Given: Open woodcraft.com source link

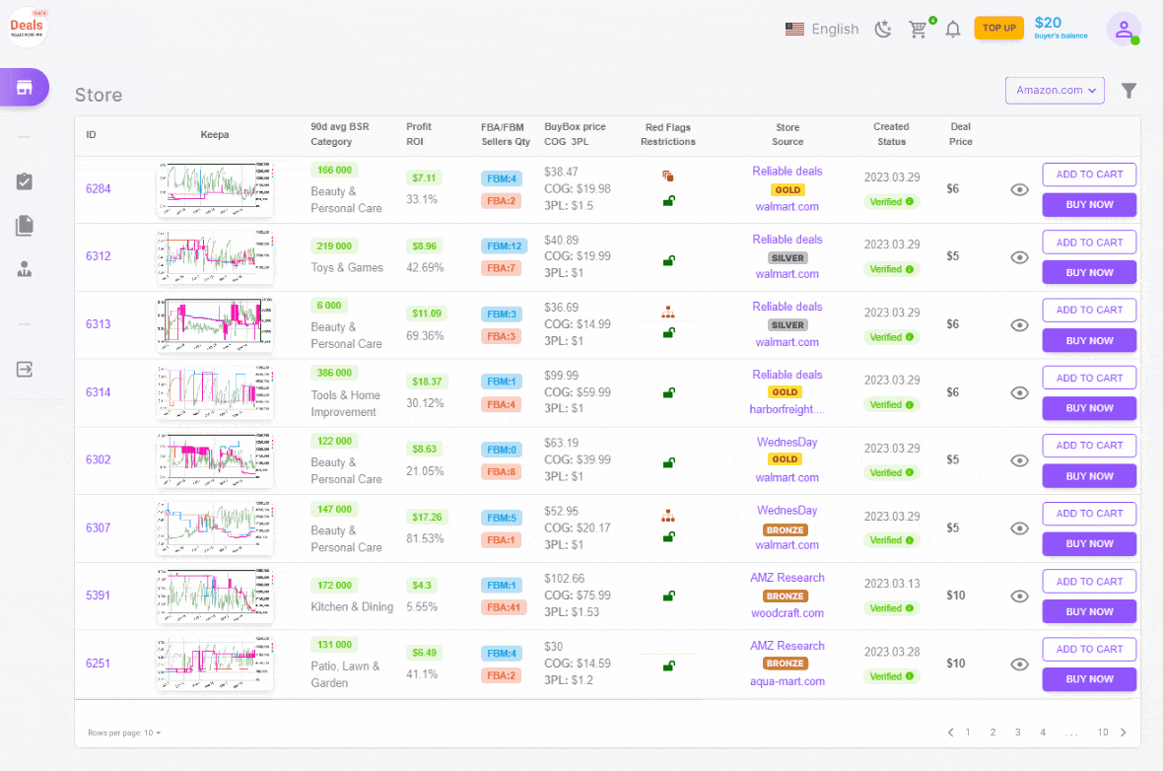Looking at the screenshot, I should click(787, 613).
